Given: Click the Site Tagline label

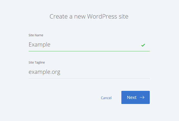Looking at the screenshot, I should click(x=37, y=62).
